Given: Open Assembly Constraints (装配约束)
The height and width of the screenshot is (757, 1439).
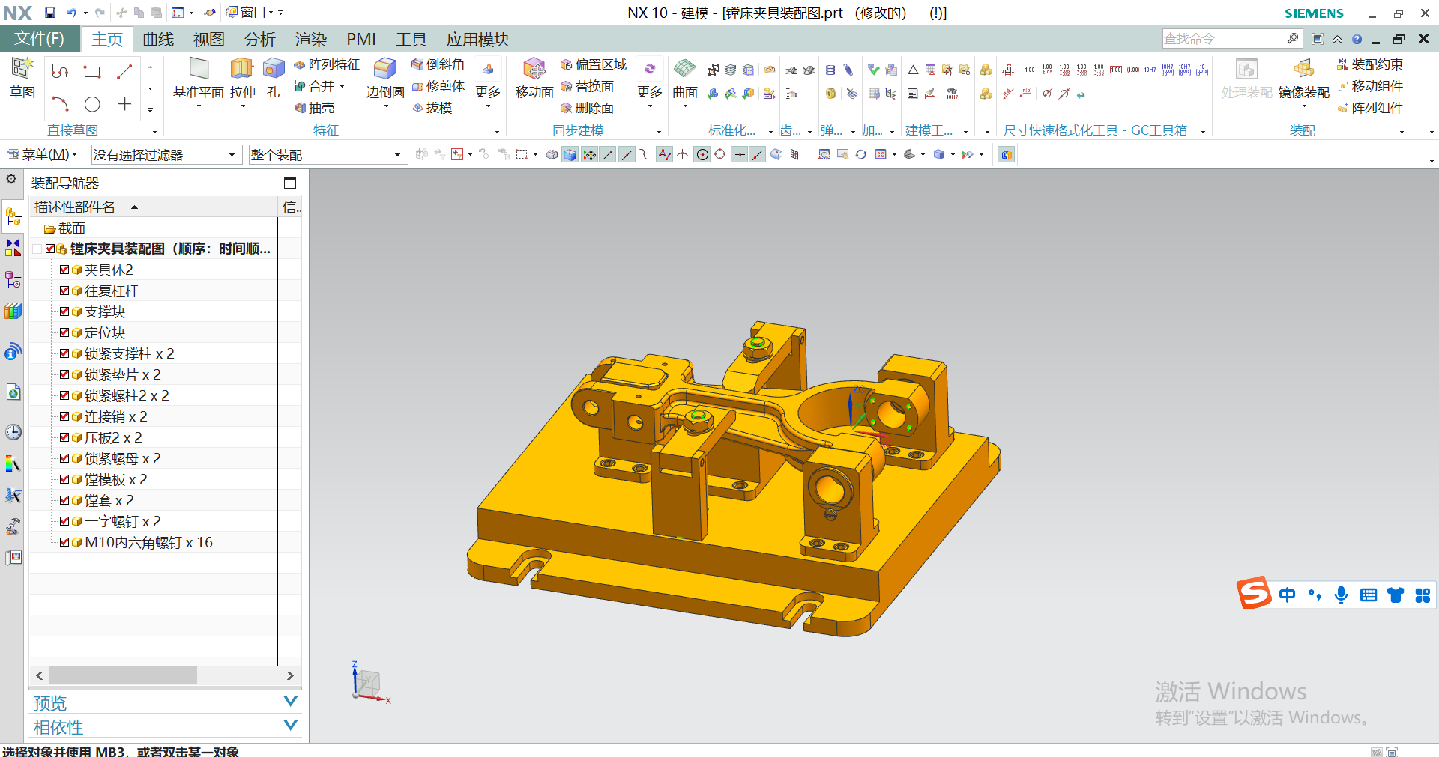Looking at the screenshot, I should tap(1370, 65).
